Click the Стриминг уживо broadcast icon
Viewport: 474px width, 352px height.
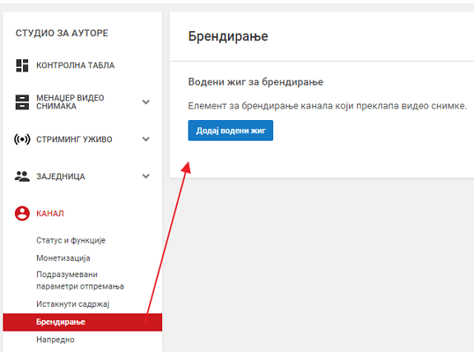(22, 139)
